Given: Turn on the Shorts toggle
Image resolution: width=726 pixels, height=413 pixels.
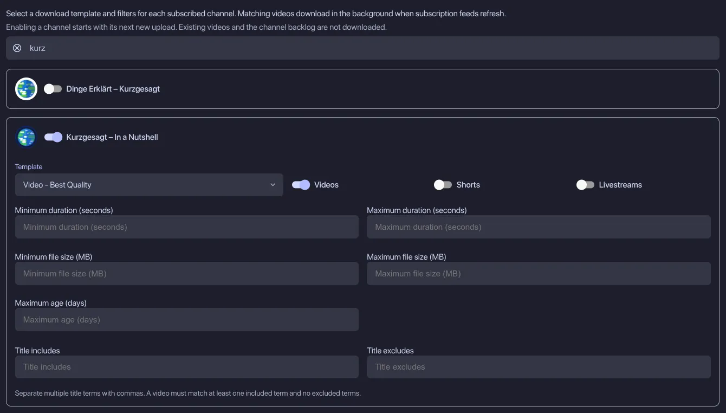Looking at the screenshot, I should click(x=443, y=185).
